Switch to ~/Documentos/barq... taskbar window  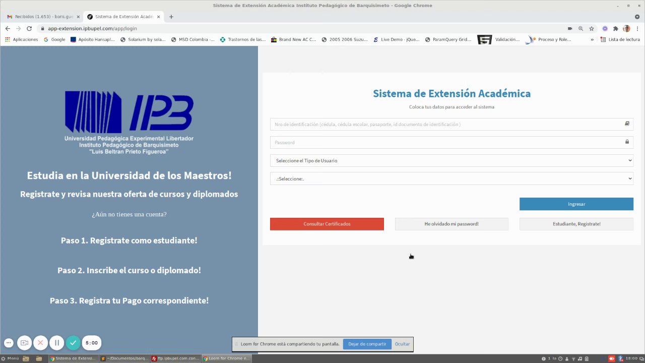124,358
